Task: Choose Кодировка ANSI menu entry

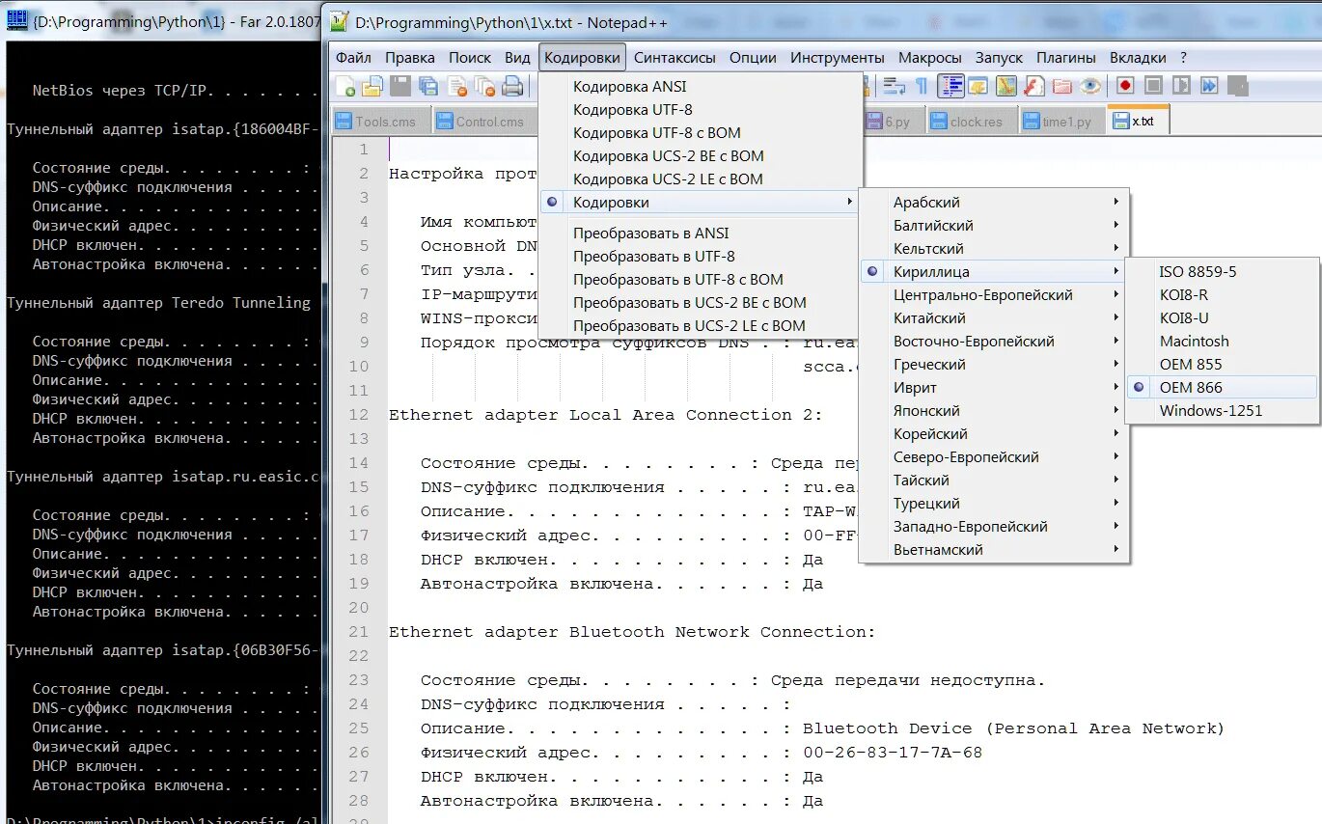Action: click(700, 86)
